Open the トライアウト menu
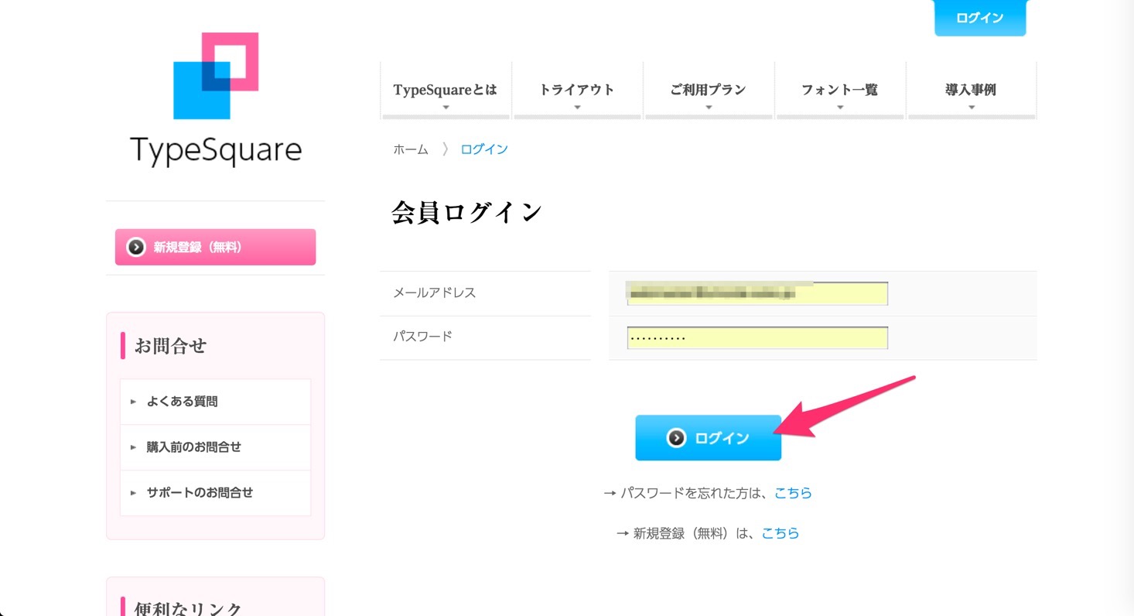The width and height of the screenshot is (1134, 616). click(577, 91)
